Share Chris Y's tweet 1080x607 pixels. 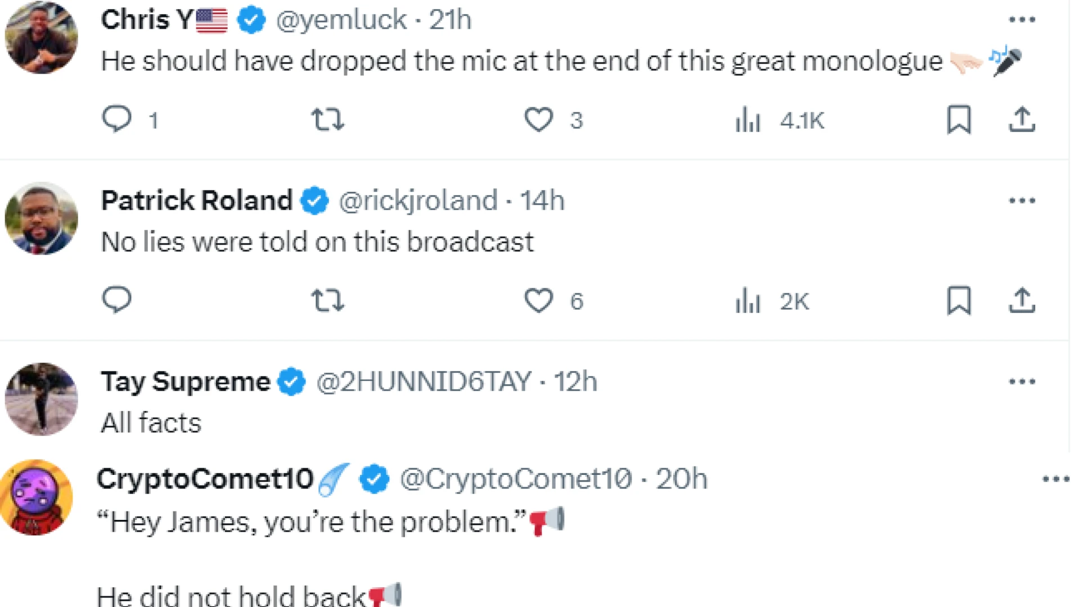coord(1021,120)
